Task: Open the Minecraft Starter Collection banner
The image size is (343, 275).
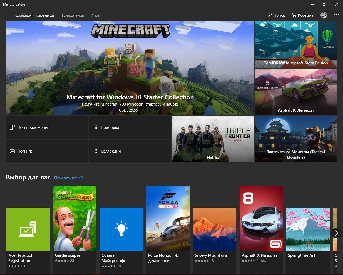Action: tap(130, 68)
